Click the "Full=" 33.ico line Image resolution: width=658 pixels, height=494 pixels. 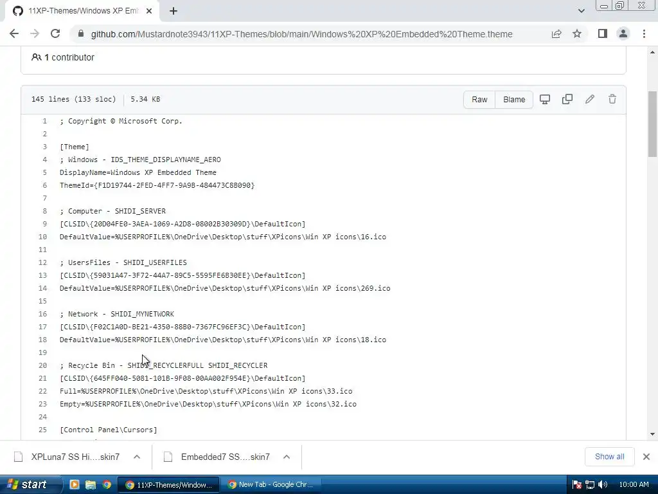click(x=206, y=391)
